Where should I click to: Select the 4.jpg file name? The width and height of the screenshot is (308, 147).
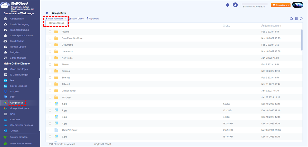[64, 123]
